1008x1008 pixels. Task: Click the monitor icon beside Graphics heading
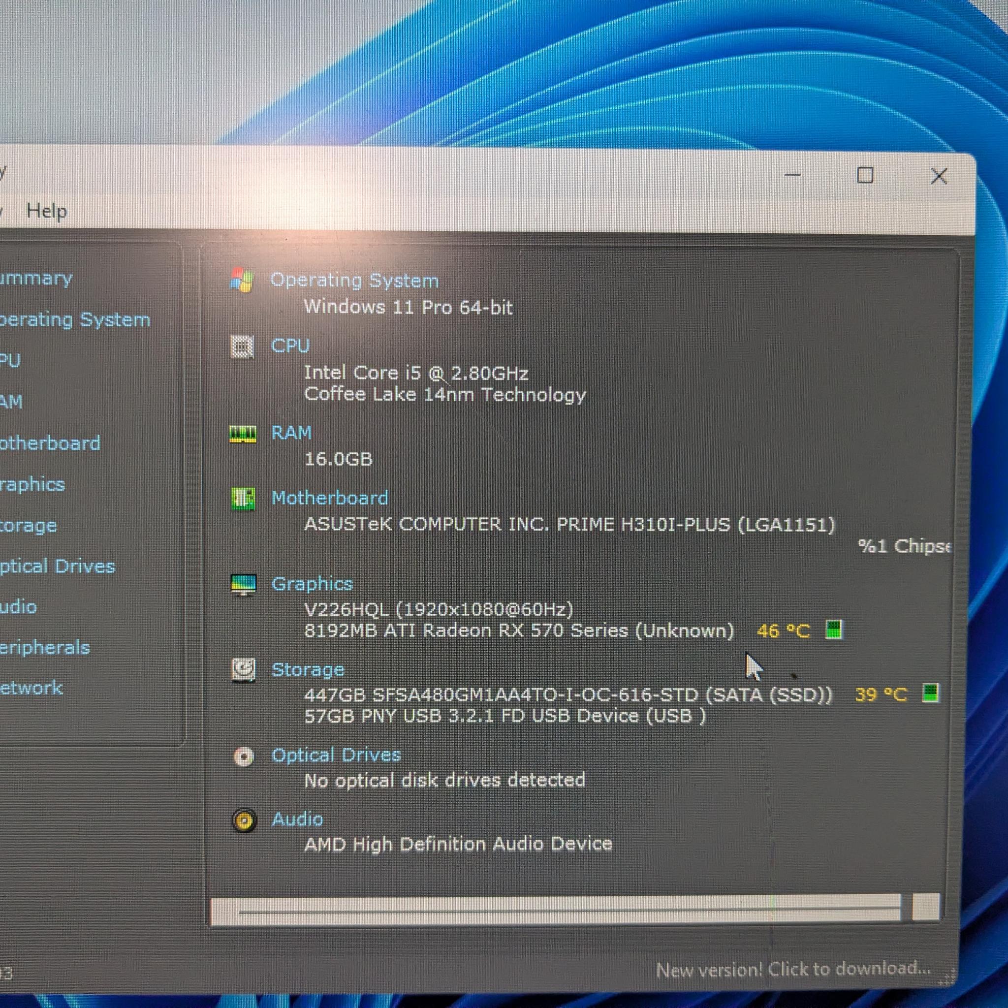(x=244, y=585)
